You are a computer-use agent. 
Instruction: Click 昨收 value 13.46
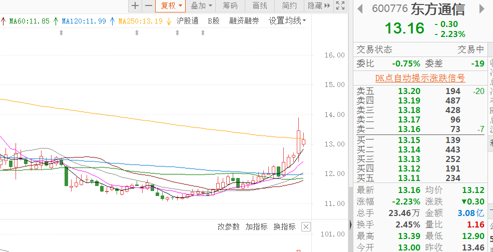(473, 247)
